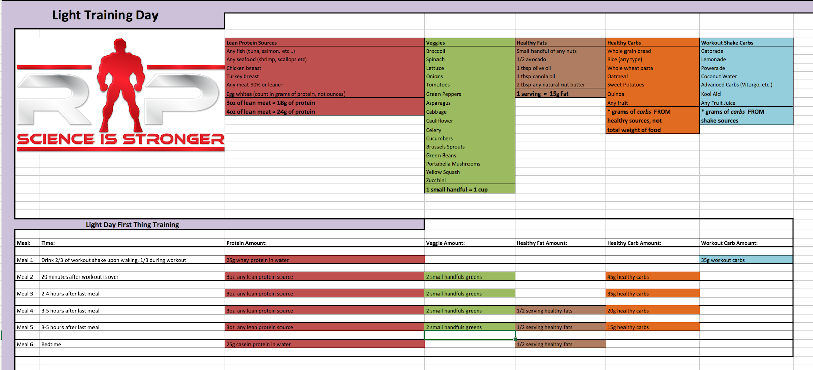Screen dimensions: 813x370
Task: Click the Meal 6 '1/2 serving healthy fats' cell
Action: 560,344
